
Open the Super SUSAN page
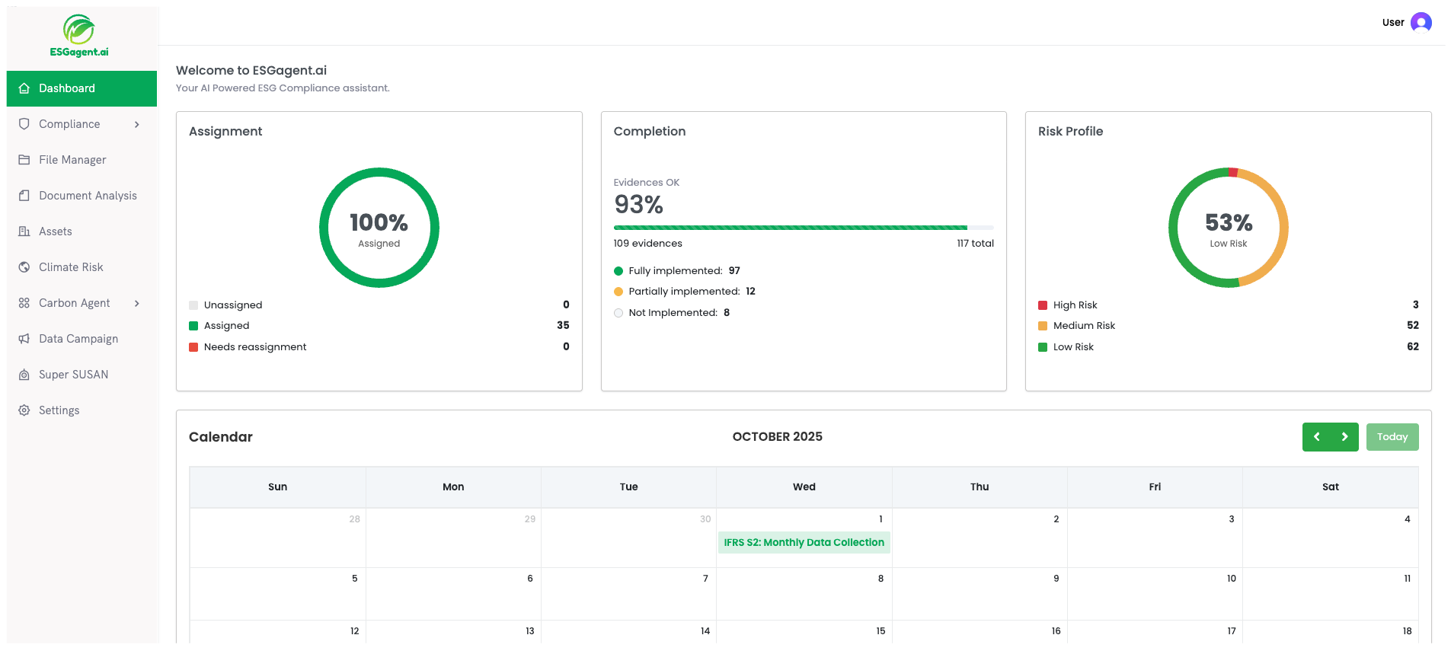tap(81, 375)
